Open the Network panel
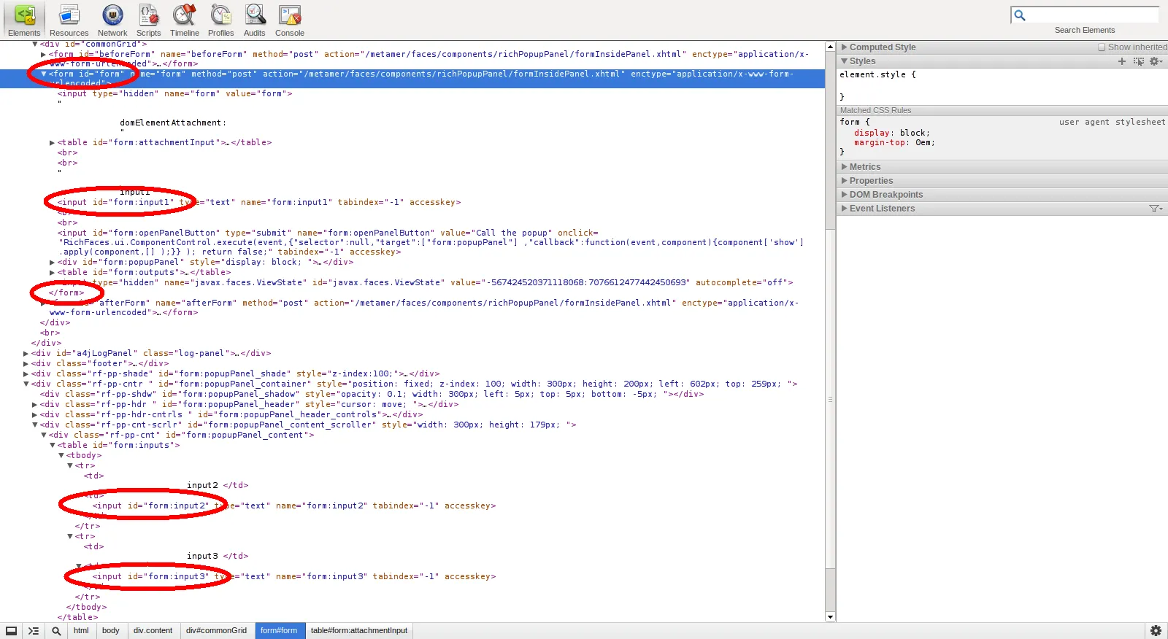Viewport: 1168px width, 639px height. coord(112,20)
